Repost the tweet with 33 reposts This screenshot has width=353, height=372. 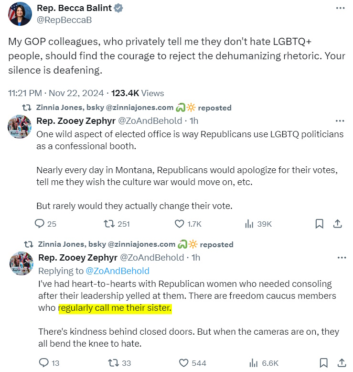point(112,363)
